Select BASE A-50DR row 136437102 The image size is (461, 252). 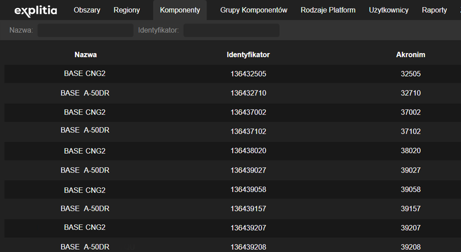tap(233, 131)
